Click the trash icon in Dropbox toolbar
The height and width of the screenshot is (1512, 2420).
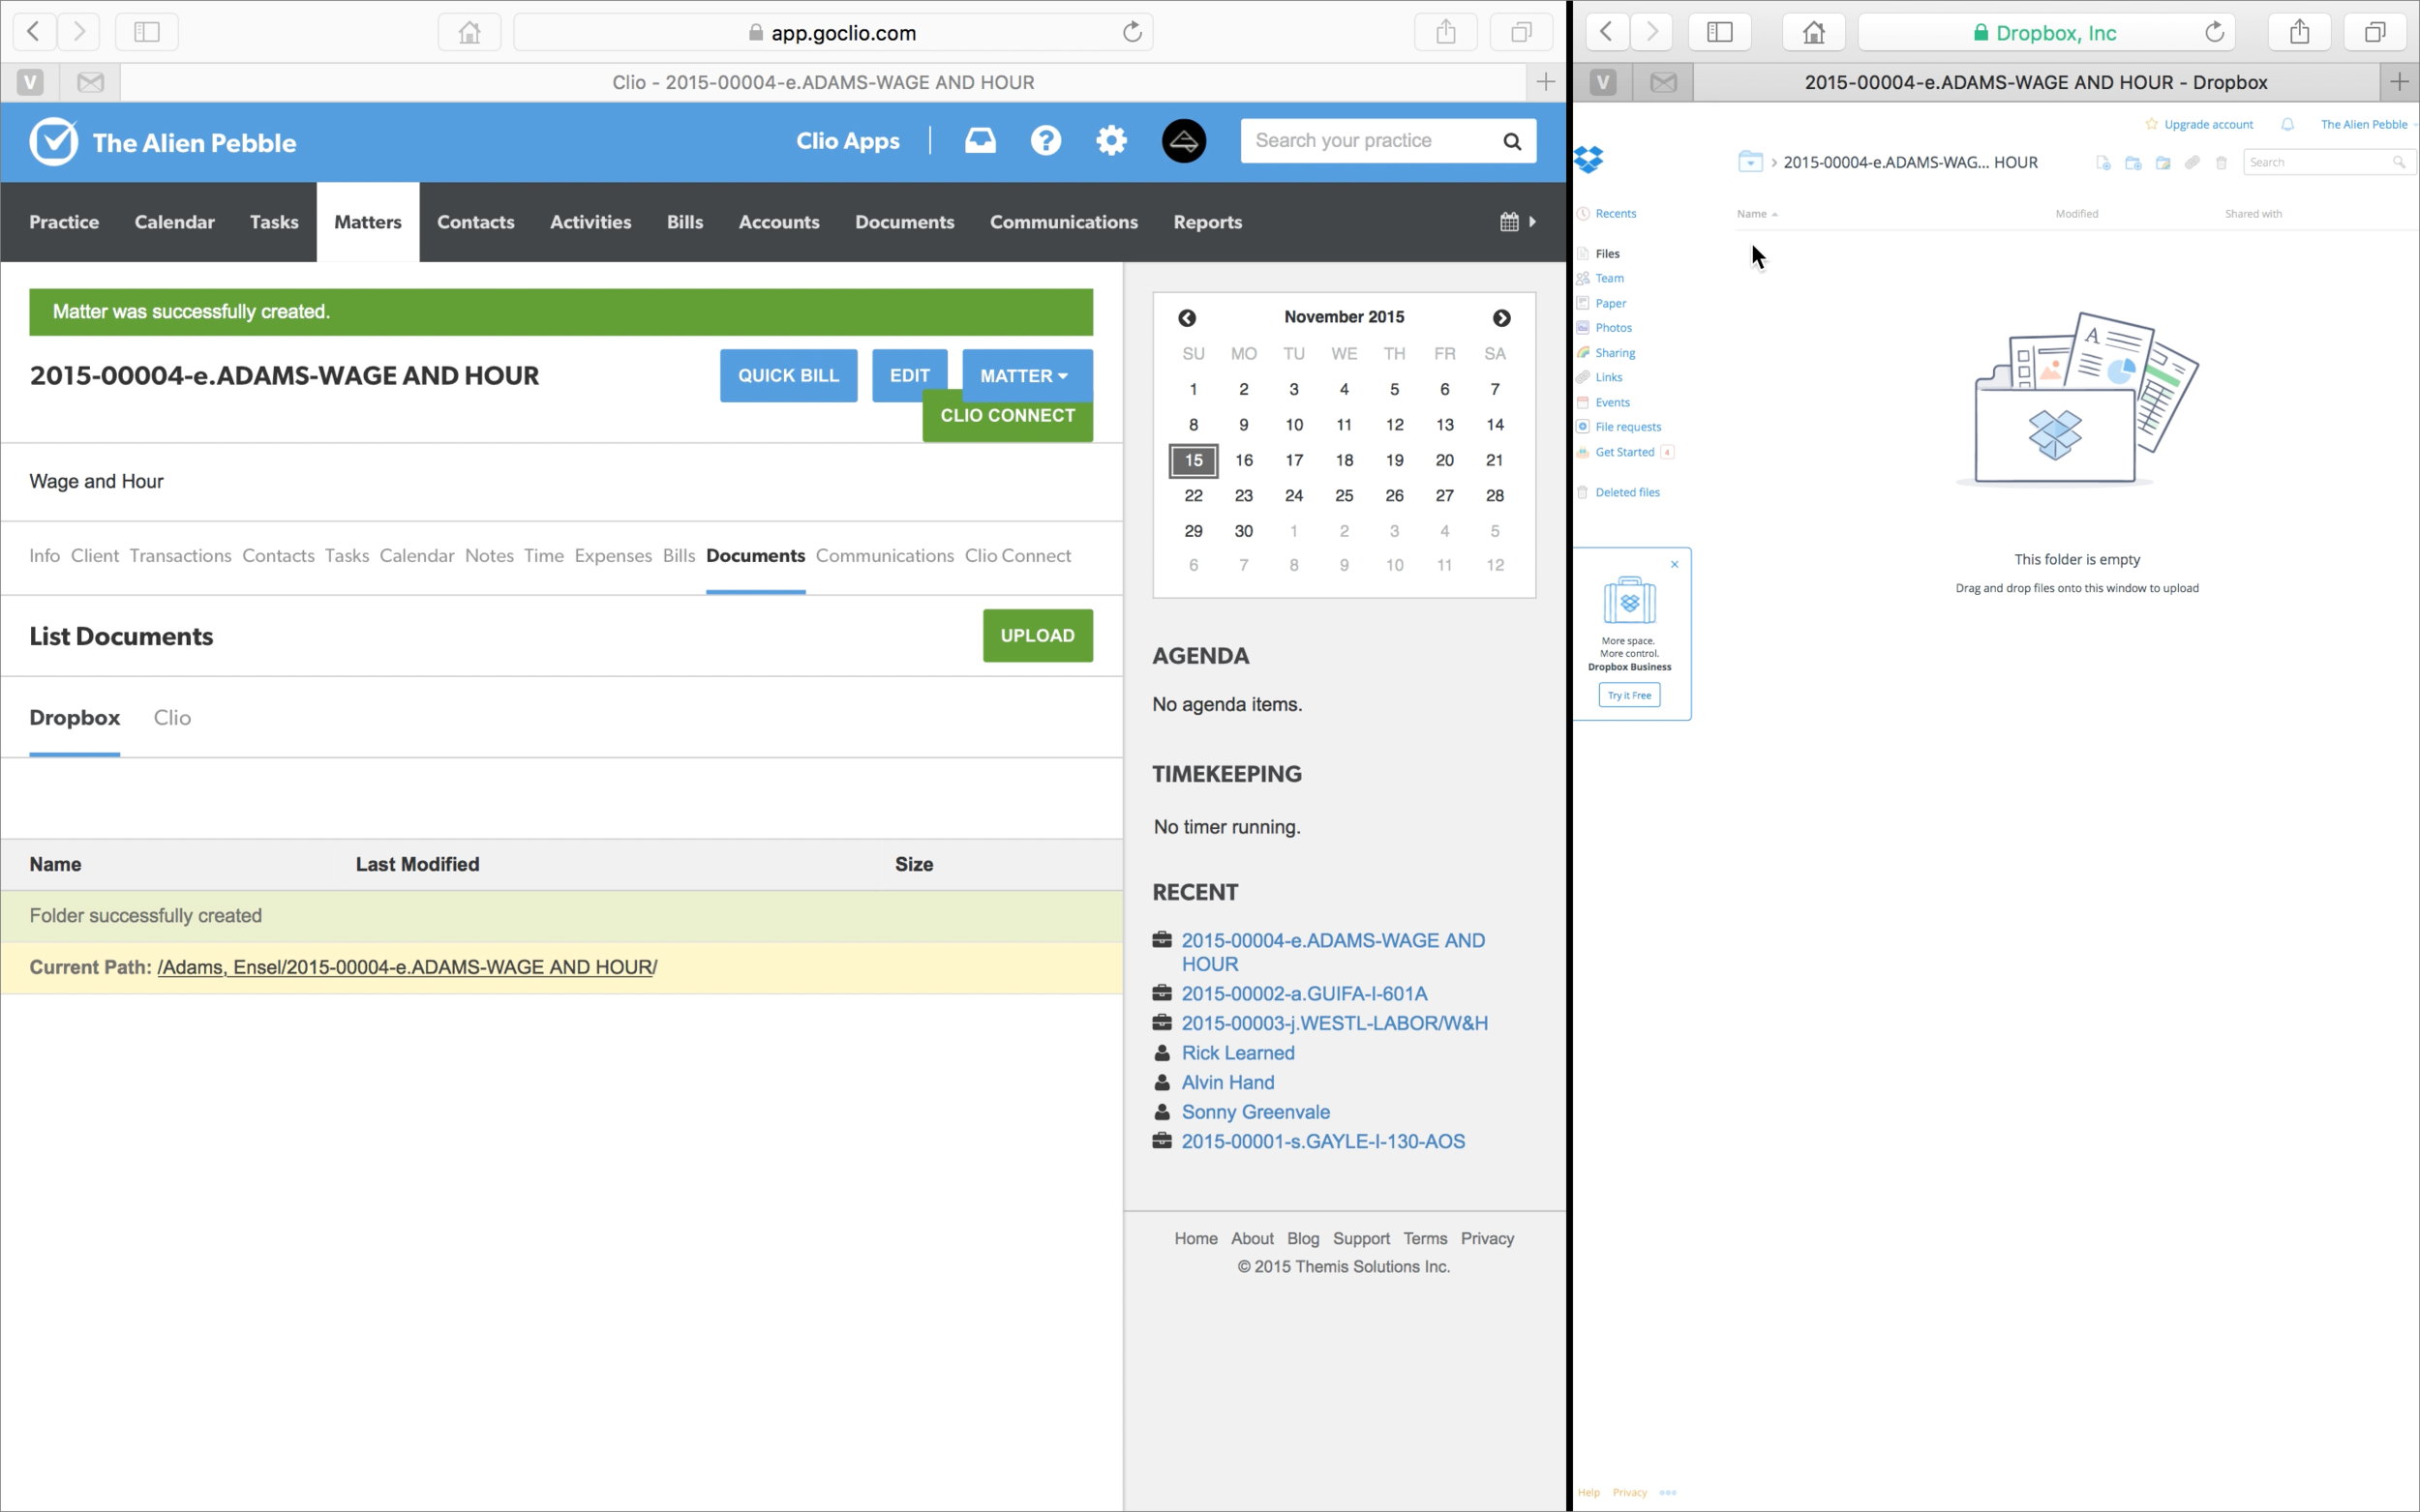(x=2221, y=163)
